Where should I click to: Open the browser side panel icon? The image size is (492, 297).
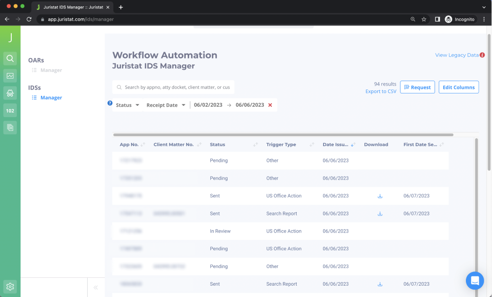pos(437,19)
